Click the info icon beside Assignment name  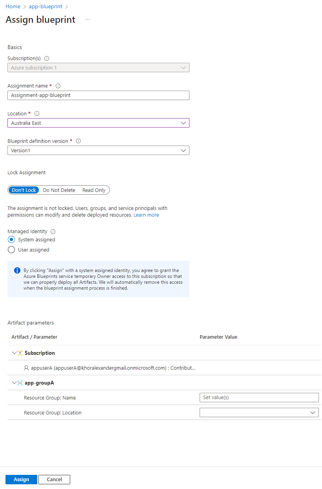pos(58,86)
